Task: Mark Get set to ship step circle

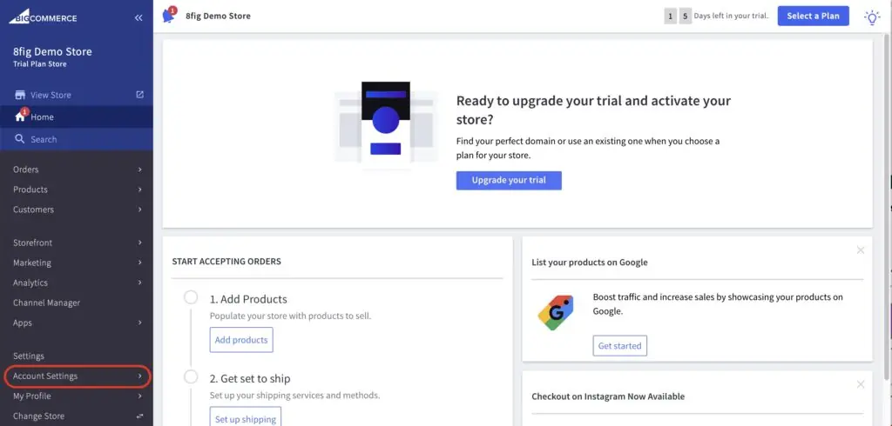Action: [x=191, y=377]
